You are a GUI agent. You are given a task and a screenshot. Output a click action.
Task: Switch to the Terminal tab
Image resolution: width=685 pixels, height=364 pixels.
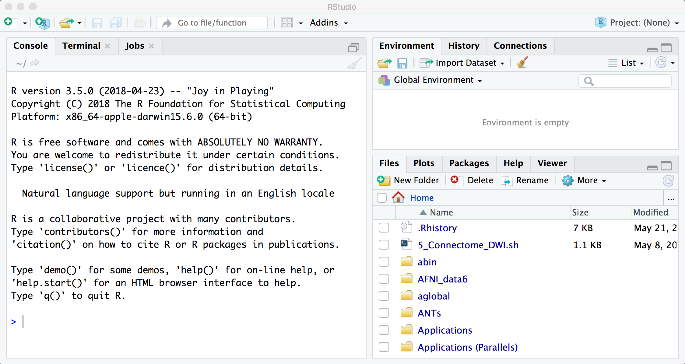tap(81, 46)
